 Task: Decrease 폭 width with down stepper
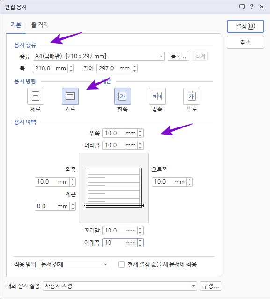click(71, 71)
